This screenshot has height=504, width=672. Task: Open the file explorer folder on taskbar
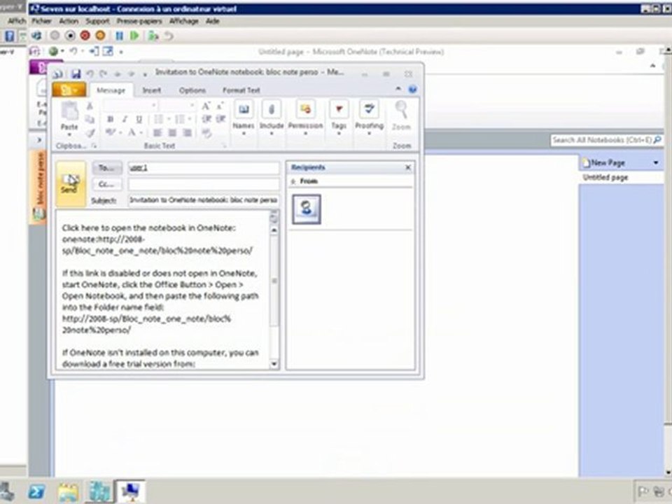68,492
